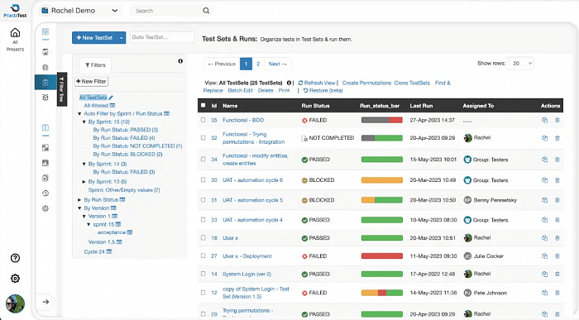Select checkbox for UAT - automation cycle 5
This screenshot has height=320, width=579.
pyautogui.click(x=203, y=199)
